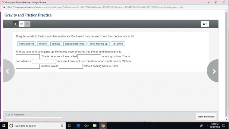Click the blank box after 'Andrew would'
Screen dimensions: 229x129
coord(71,66)
